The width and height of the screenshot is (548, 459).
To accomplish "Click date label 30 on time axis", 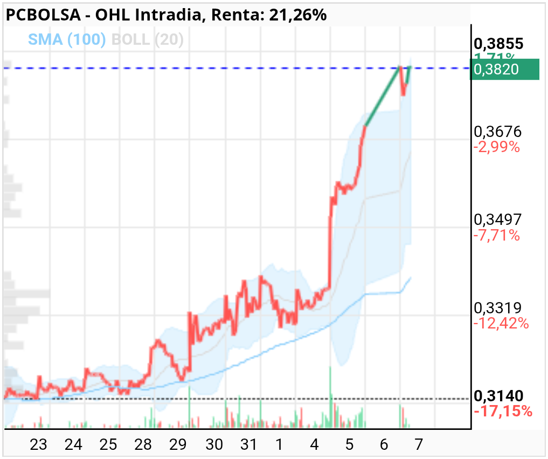I will pyautogui.click(x=214, y=444).
